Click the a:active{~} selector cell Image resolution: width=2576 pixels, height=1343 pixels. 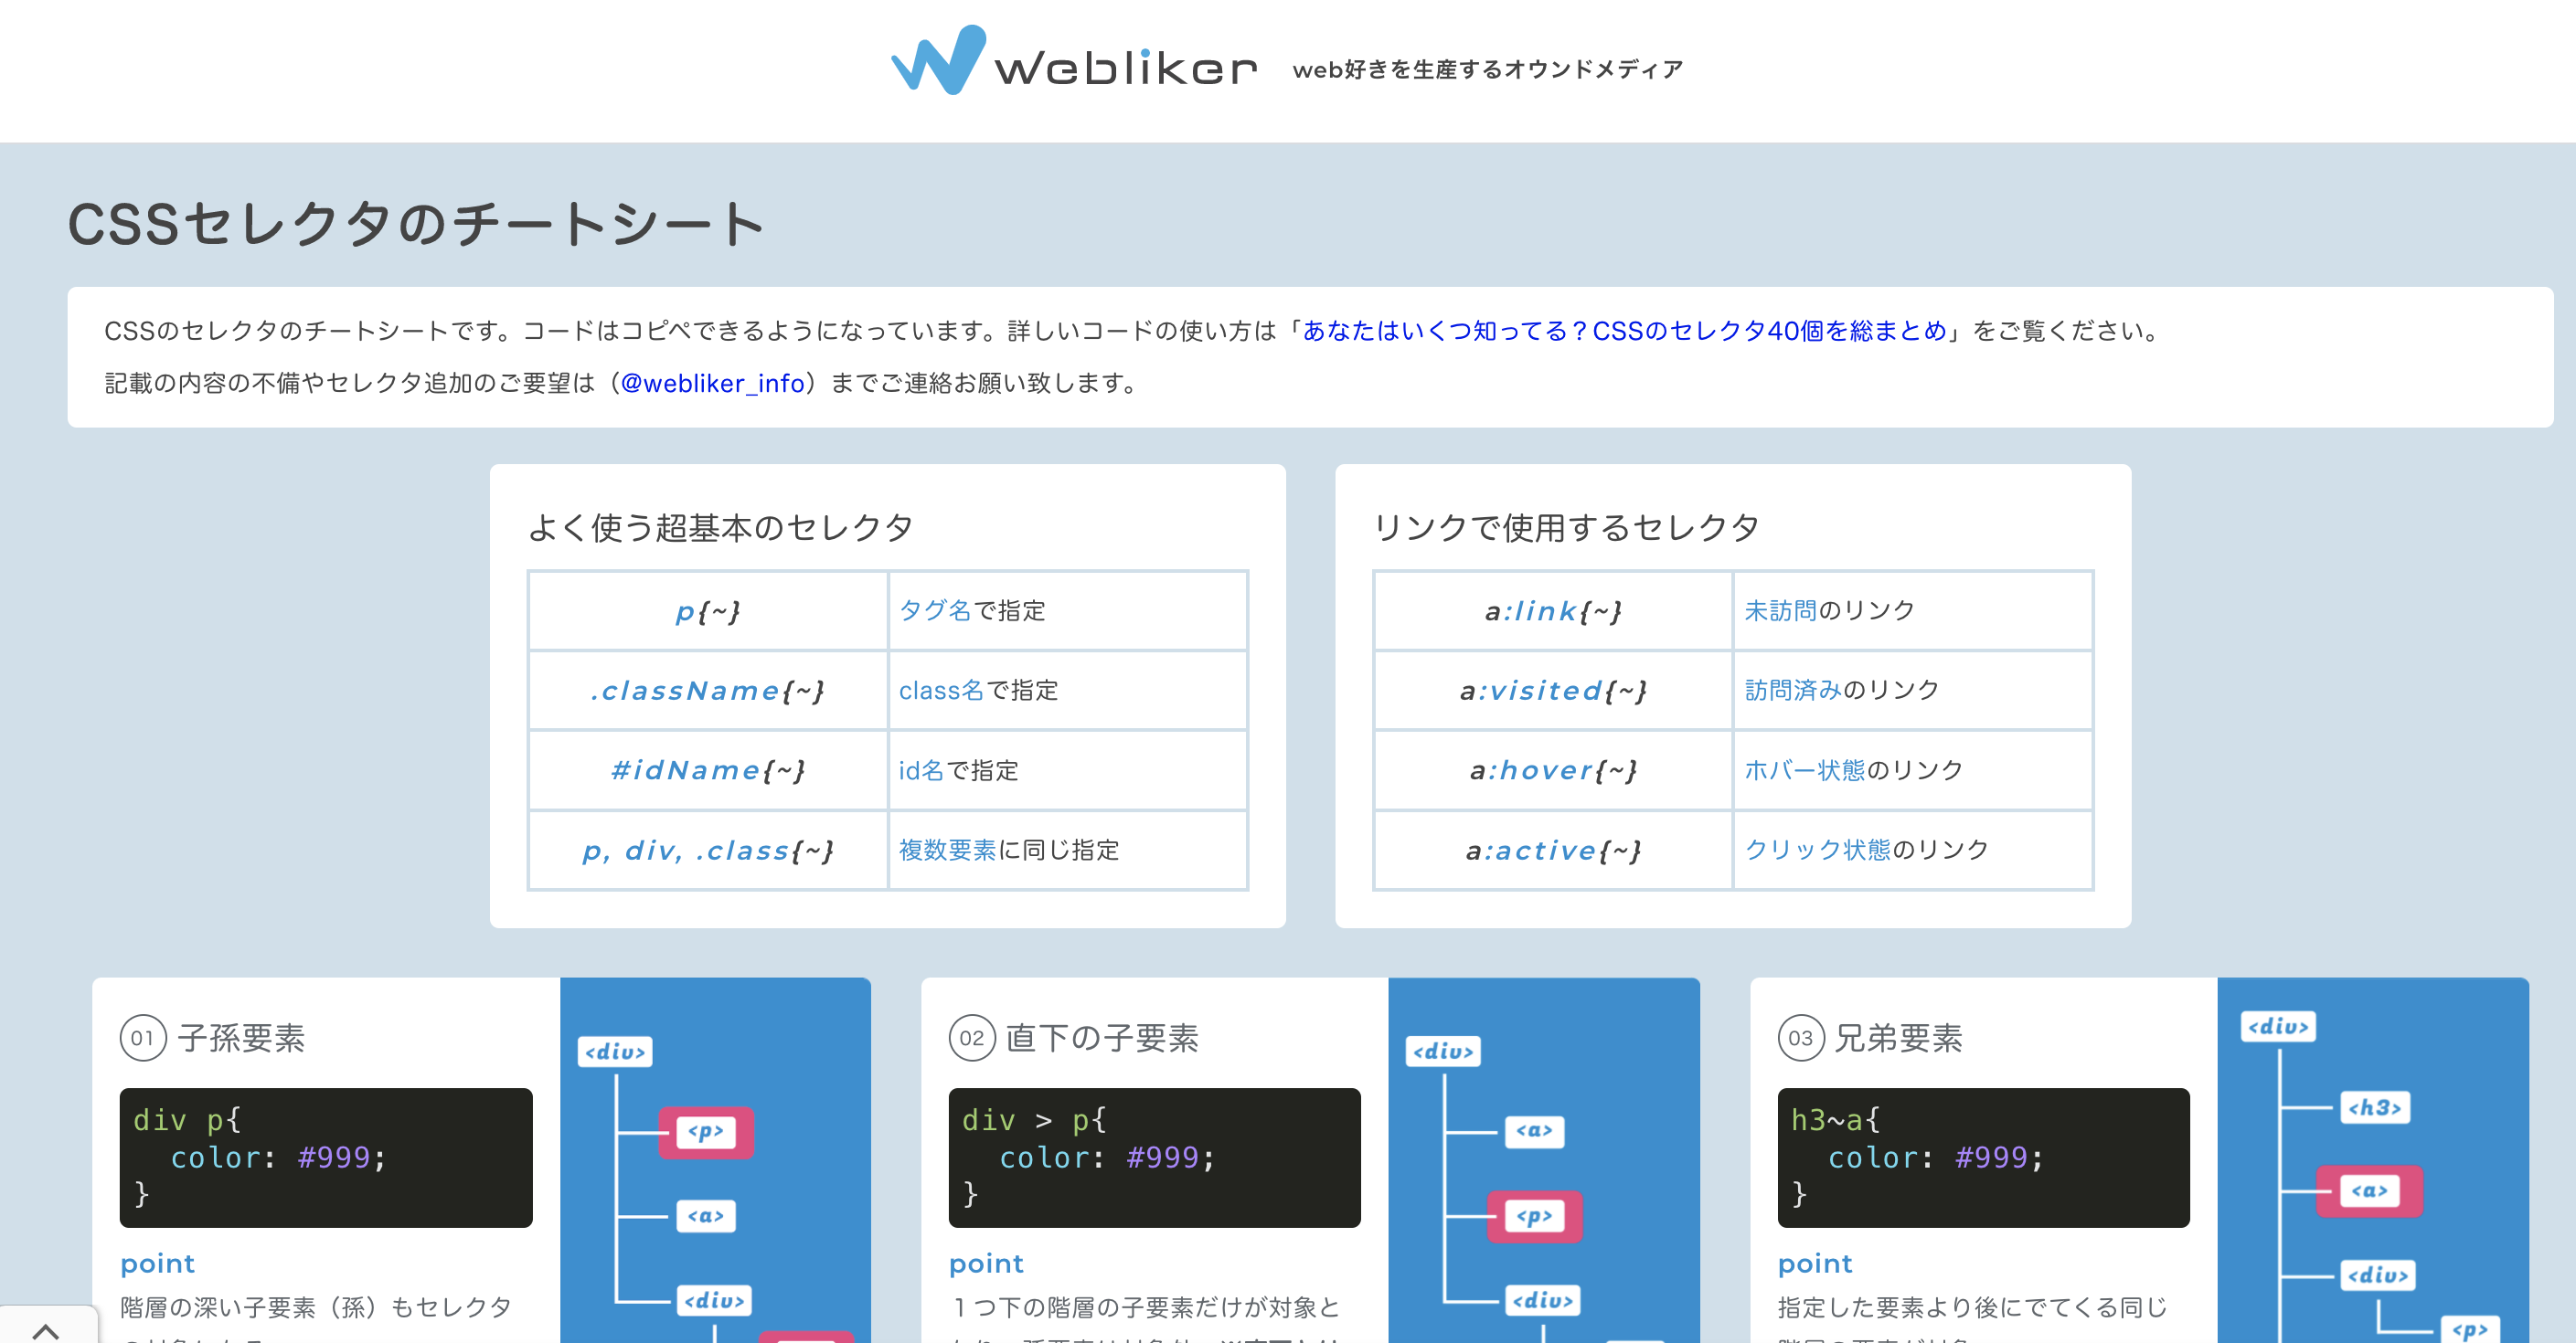tap(1552, 851)
